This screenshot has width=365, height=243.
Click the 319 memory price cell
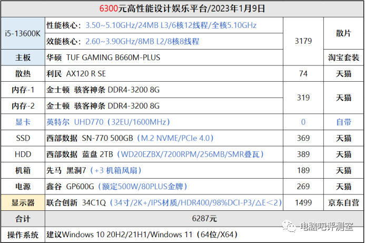pyautogui.click(x=303, y=98)
